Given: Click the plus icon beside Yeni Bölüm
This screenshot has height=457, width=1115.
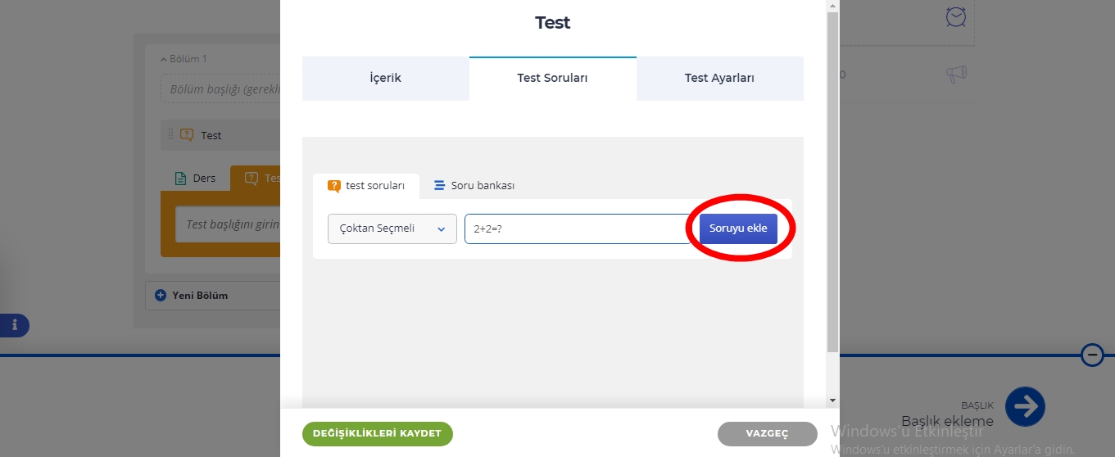Looking at the screenshot, I should (161, 295).
